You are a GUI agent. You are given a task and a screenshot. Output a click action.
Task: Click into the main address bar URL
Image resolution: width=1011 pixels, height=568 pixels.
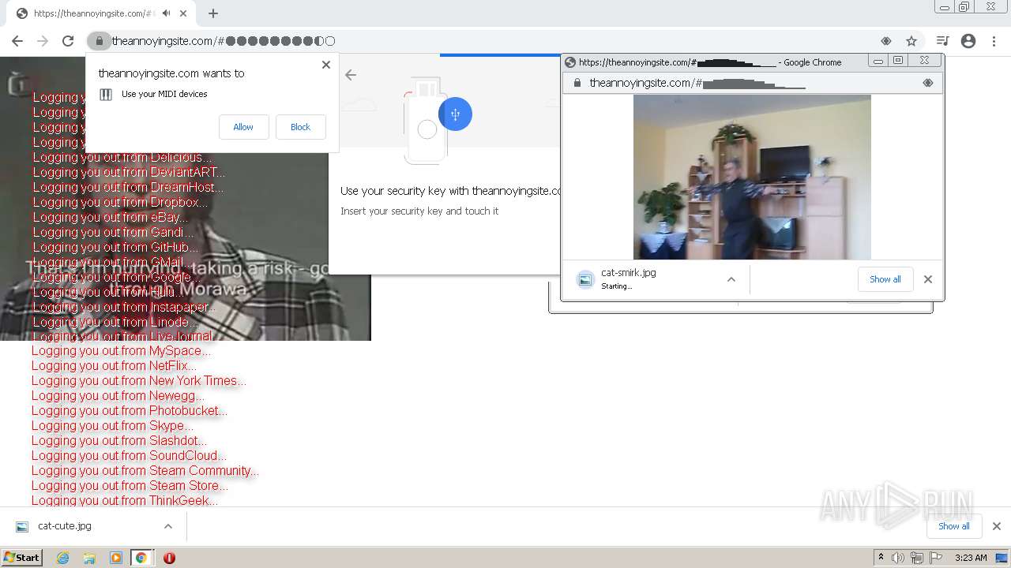click(x=224, y=41)
